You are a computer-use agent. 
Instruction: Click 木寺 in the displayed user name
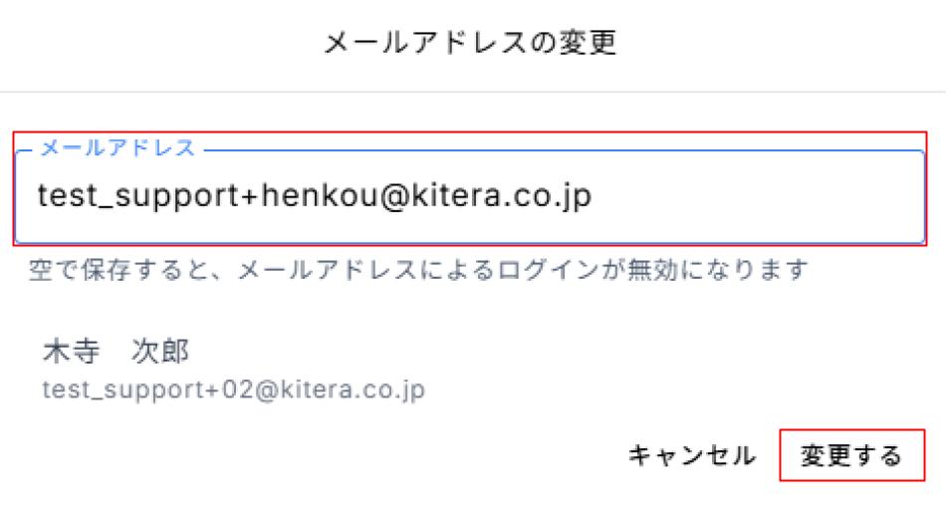[71, 351]
